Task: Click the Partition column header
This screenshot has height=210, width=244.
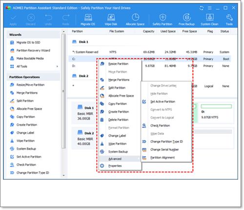Action: click(77, 31)
